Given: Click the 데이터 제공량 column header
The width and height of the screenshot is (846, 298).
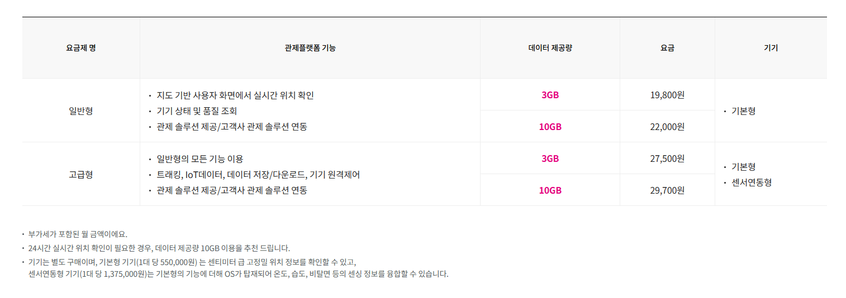Looking at the screenshot, I should click(550, 48).
